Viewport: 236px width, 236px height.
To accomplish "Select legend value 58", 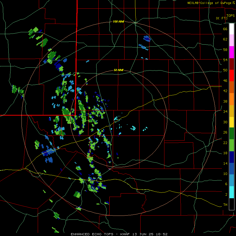I will [225, 50].
